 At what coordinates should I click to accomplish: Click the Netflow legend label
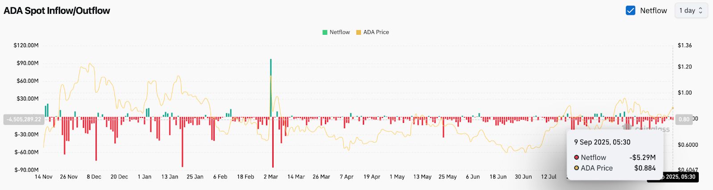[x=340, y=32]
